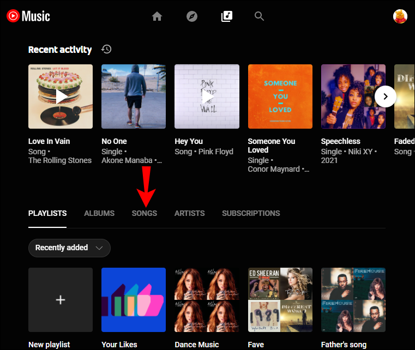The width and height of the screenshot is (415, 350).
Task: Open the history clock icon
Action: (x=106, y=50)
